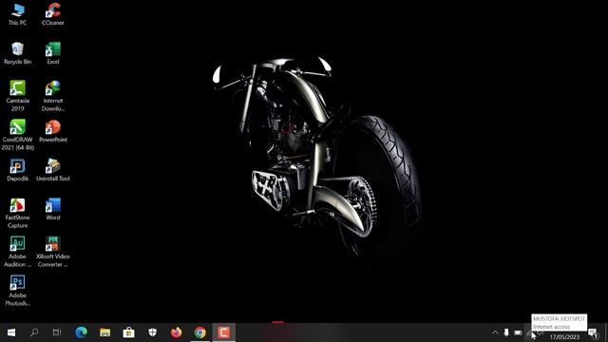This screenshot has height=342, width=608.
Task: Select the Uninstall Tool shortcut
Action: (53, 170)
